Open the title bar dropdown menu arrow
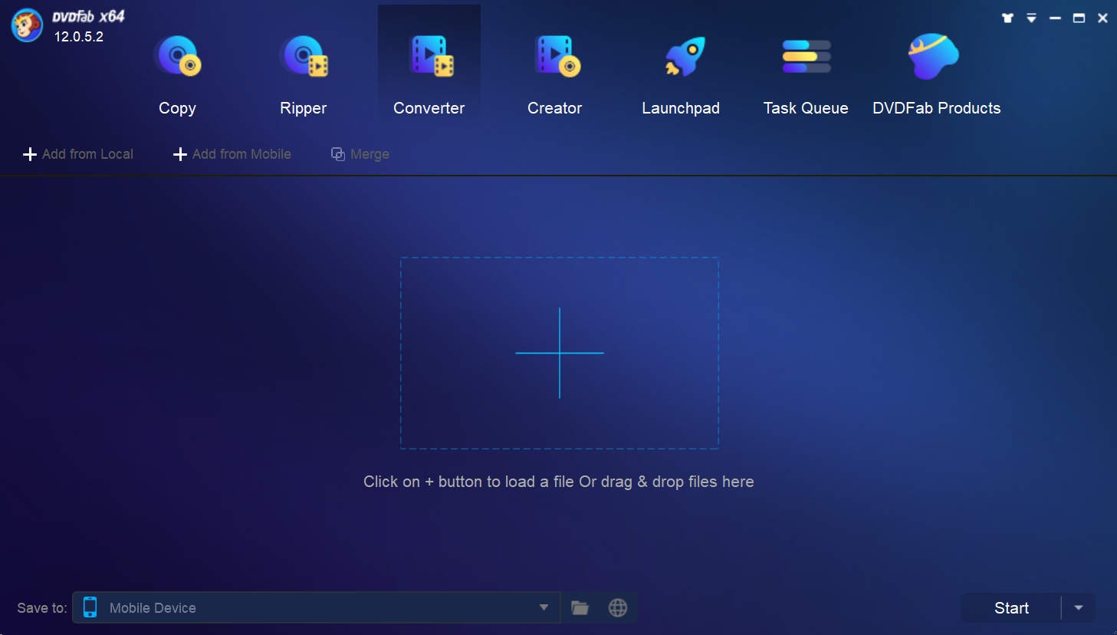Viewport: 1117px width, 635px height. [x=1031, y=18]
